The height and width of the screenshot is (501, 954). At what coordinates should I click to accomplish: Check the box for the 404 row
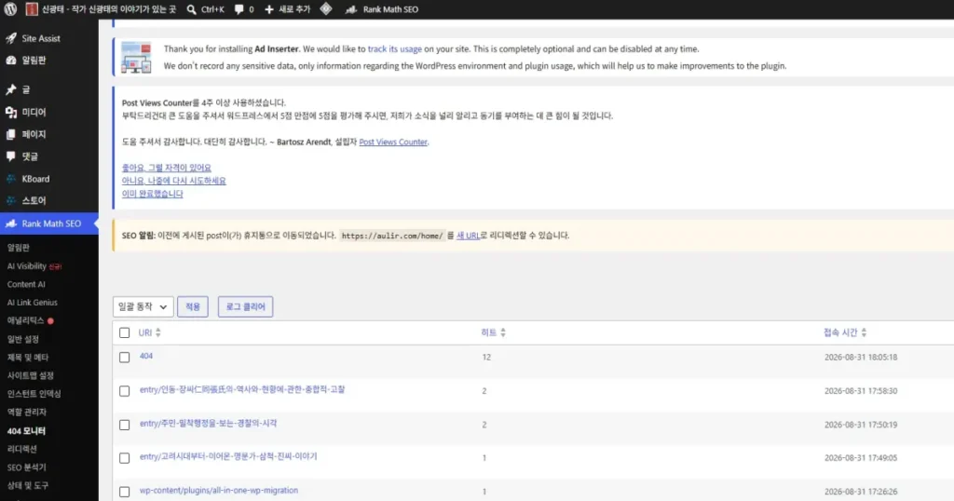point(124,358)
